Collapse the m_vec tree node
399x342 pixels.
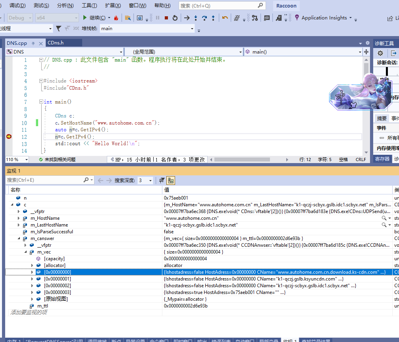[25, 252]
